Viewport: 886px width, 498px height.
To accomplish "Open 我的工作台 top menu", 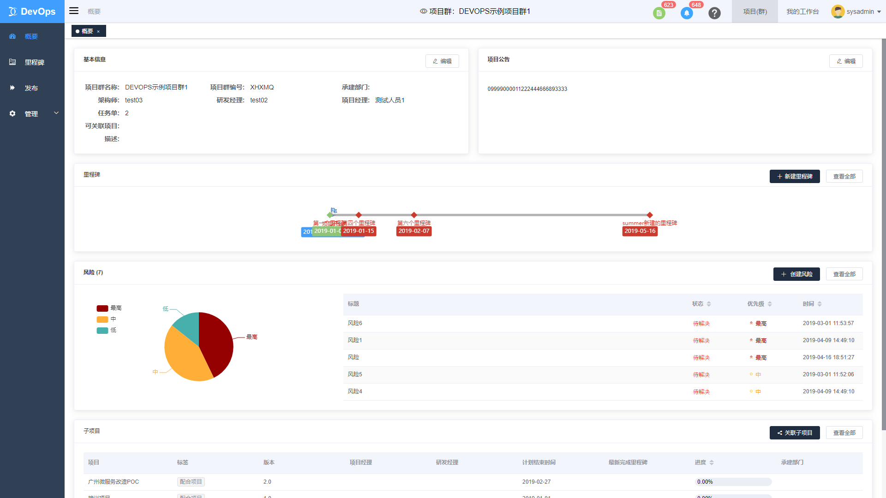I will click(802, 12).
